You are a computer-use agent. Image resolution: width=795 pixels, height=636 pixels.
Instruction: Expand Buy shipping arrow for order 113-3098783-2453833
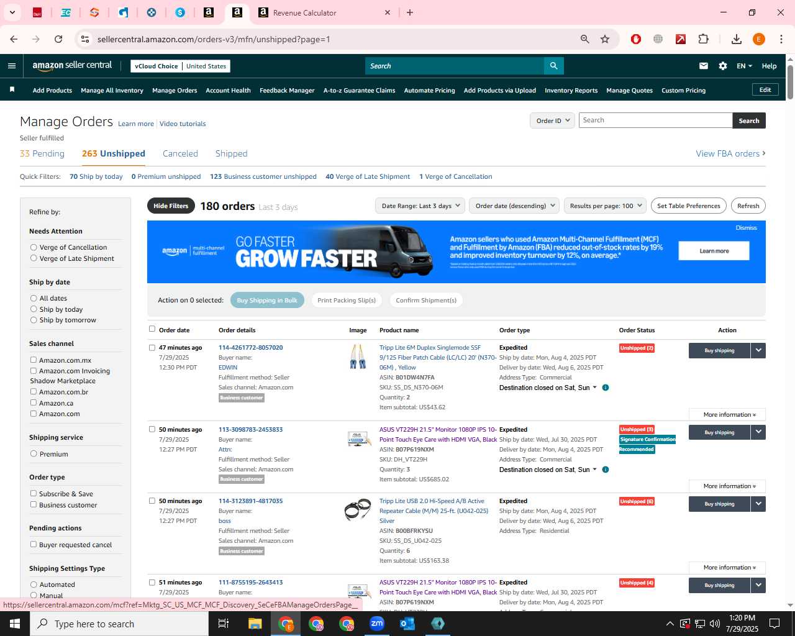point(758,432)
